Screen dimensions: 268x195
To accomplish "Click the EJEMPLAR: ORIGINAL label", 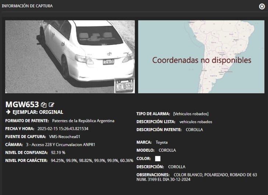I will [38, 112].
